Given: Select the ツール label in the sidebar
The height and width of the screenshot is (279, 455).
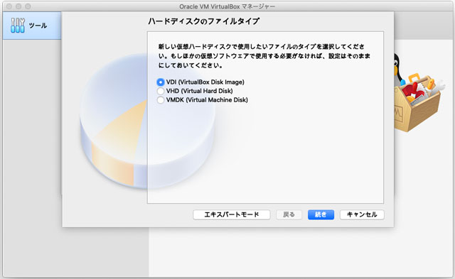Looking at the screenshot, I should click(x=38, y=26).
